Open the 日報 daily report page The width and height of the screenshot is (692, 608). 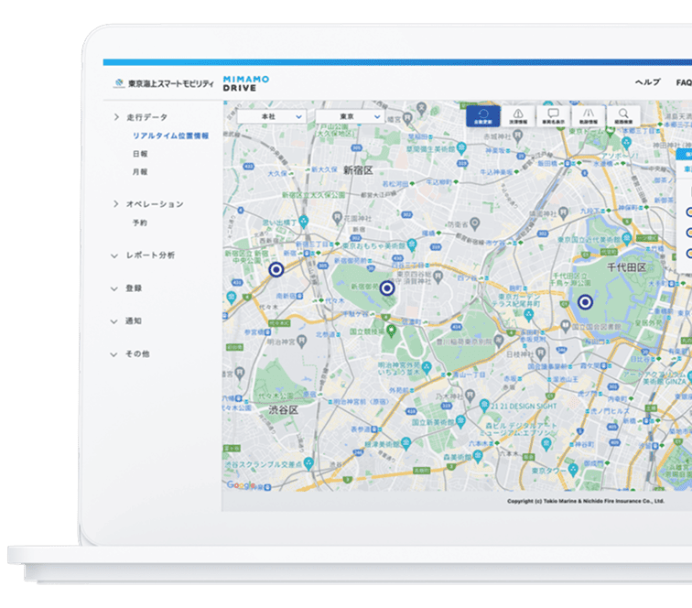point(140,154)
